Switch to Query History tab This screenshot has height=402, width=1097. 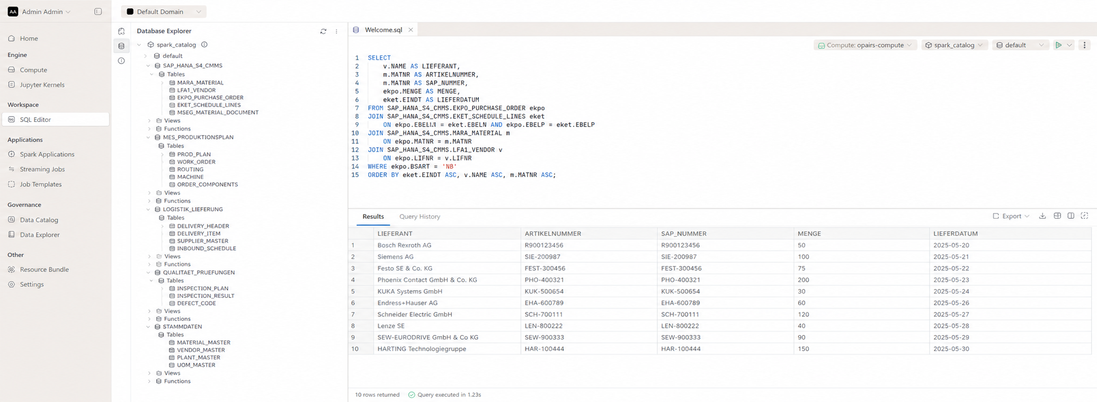[x=420, y=217]
